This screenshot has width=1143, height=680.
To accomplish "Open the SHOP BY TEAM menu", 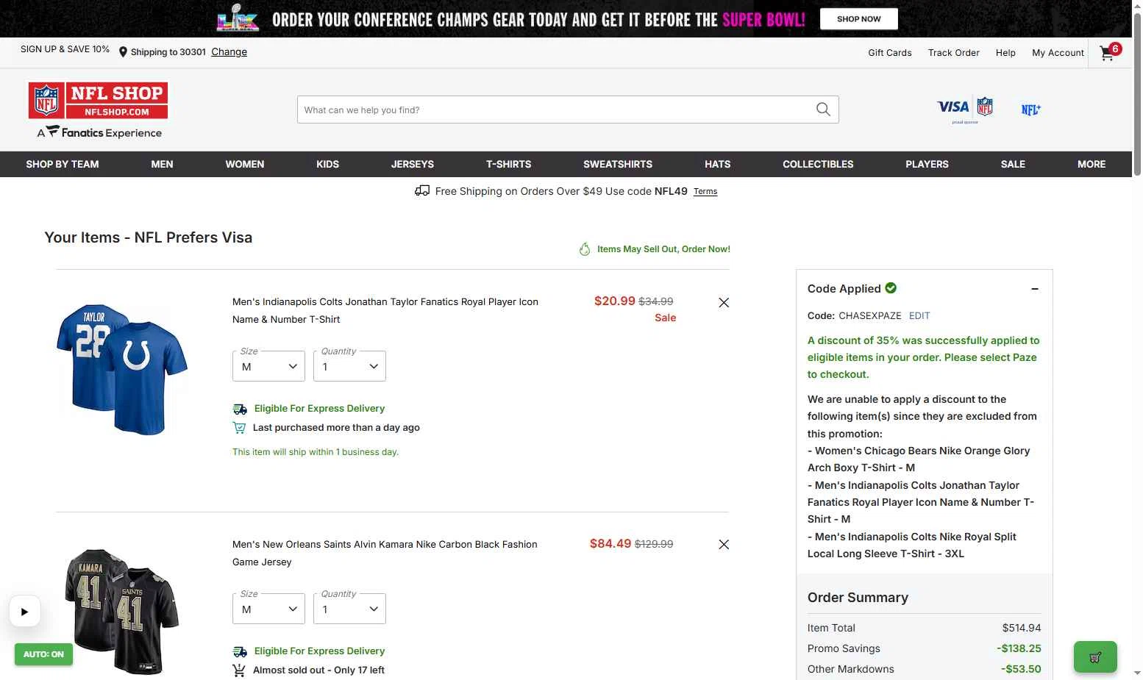I will coord(63,164).
